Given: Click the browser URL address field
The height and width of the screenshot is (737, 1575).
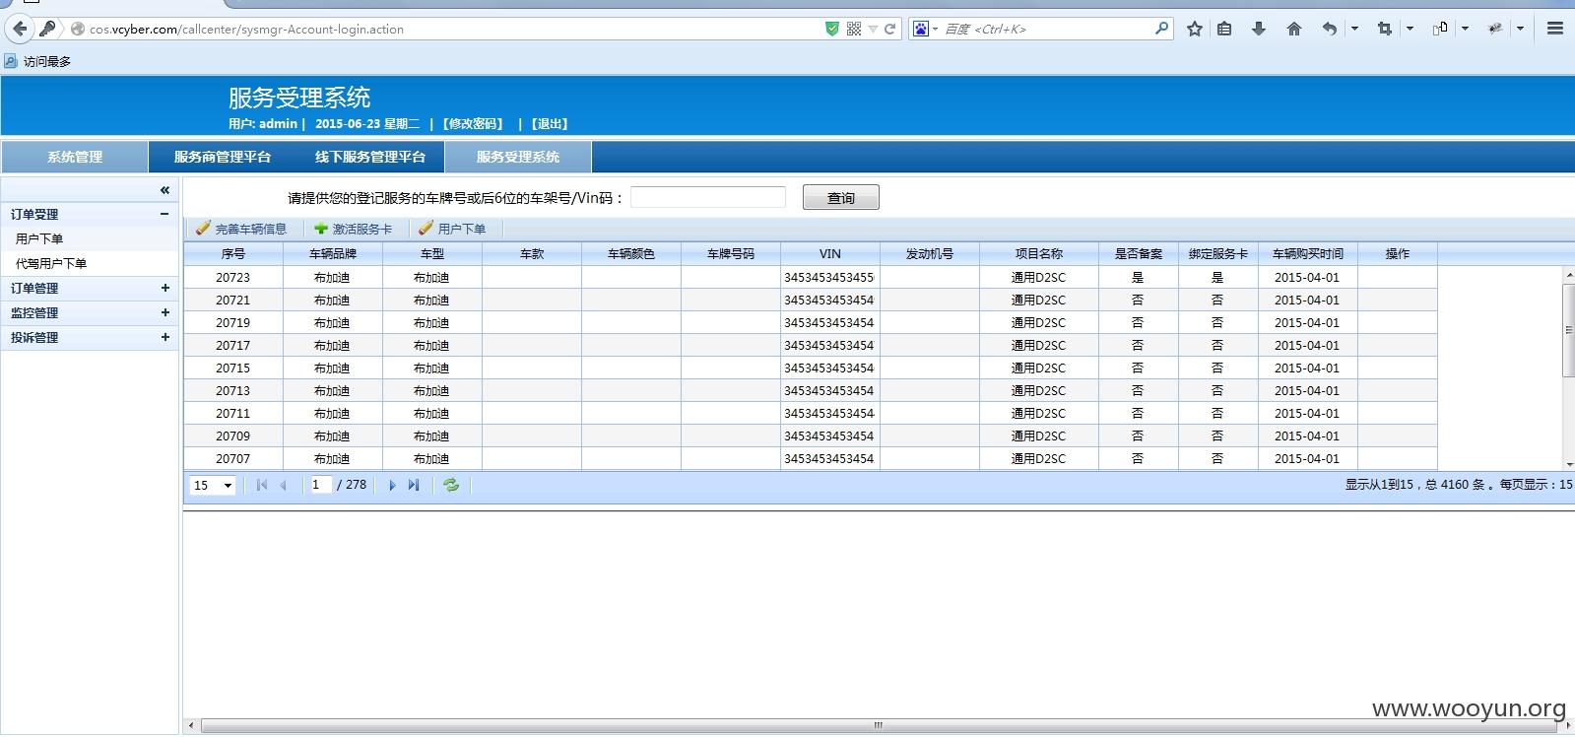Looking at the screenshot, I should [x=453, y=29].
